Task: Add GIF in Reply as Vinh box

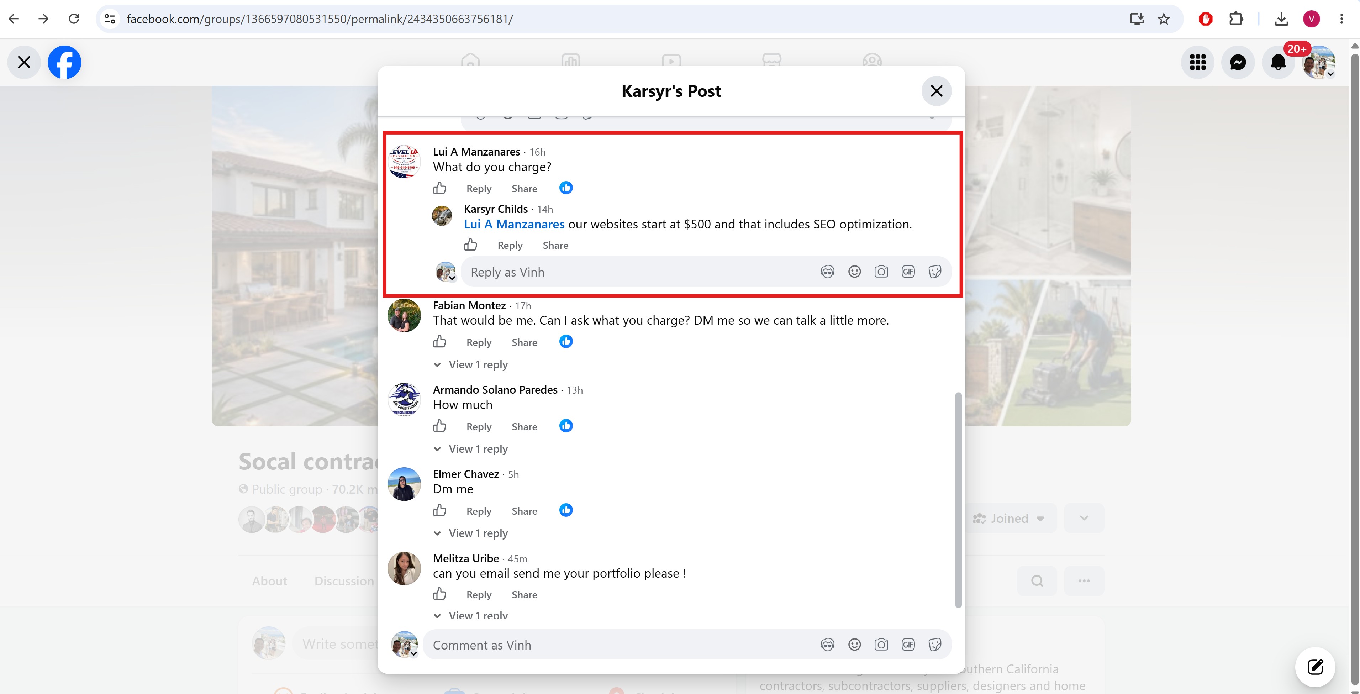Action: pyautogui.click(x=908, y=272)
